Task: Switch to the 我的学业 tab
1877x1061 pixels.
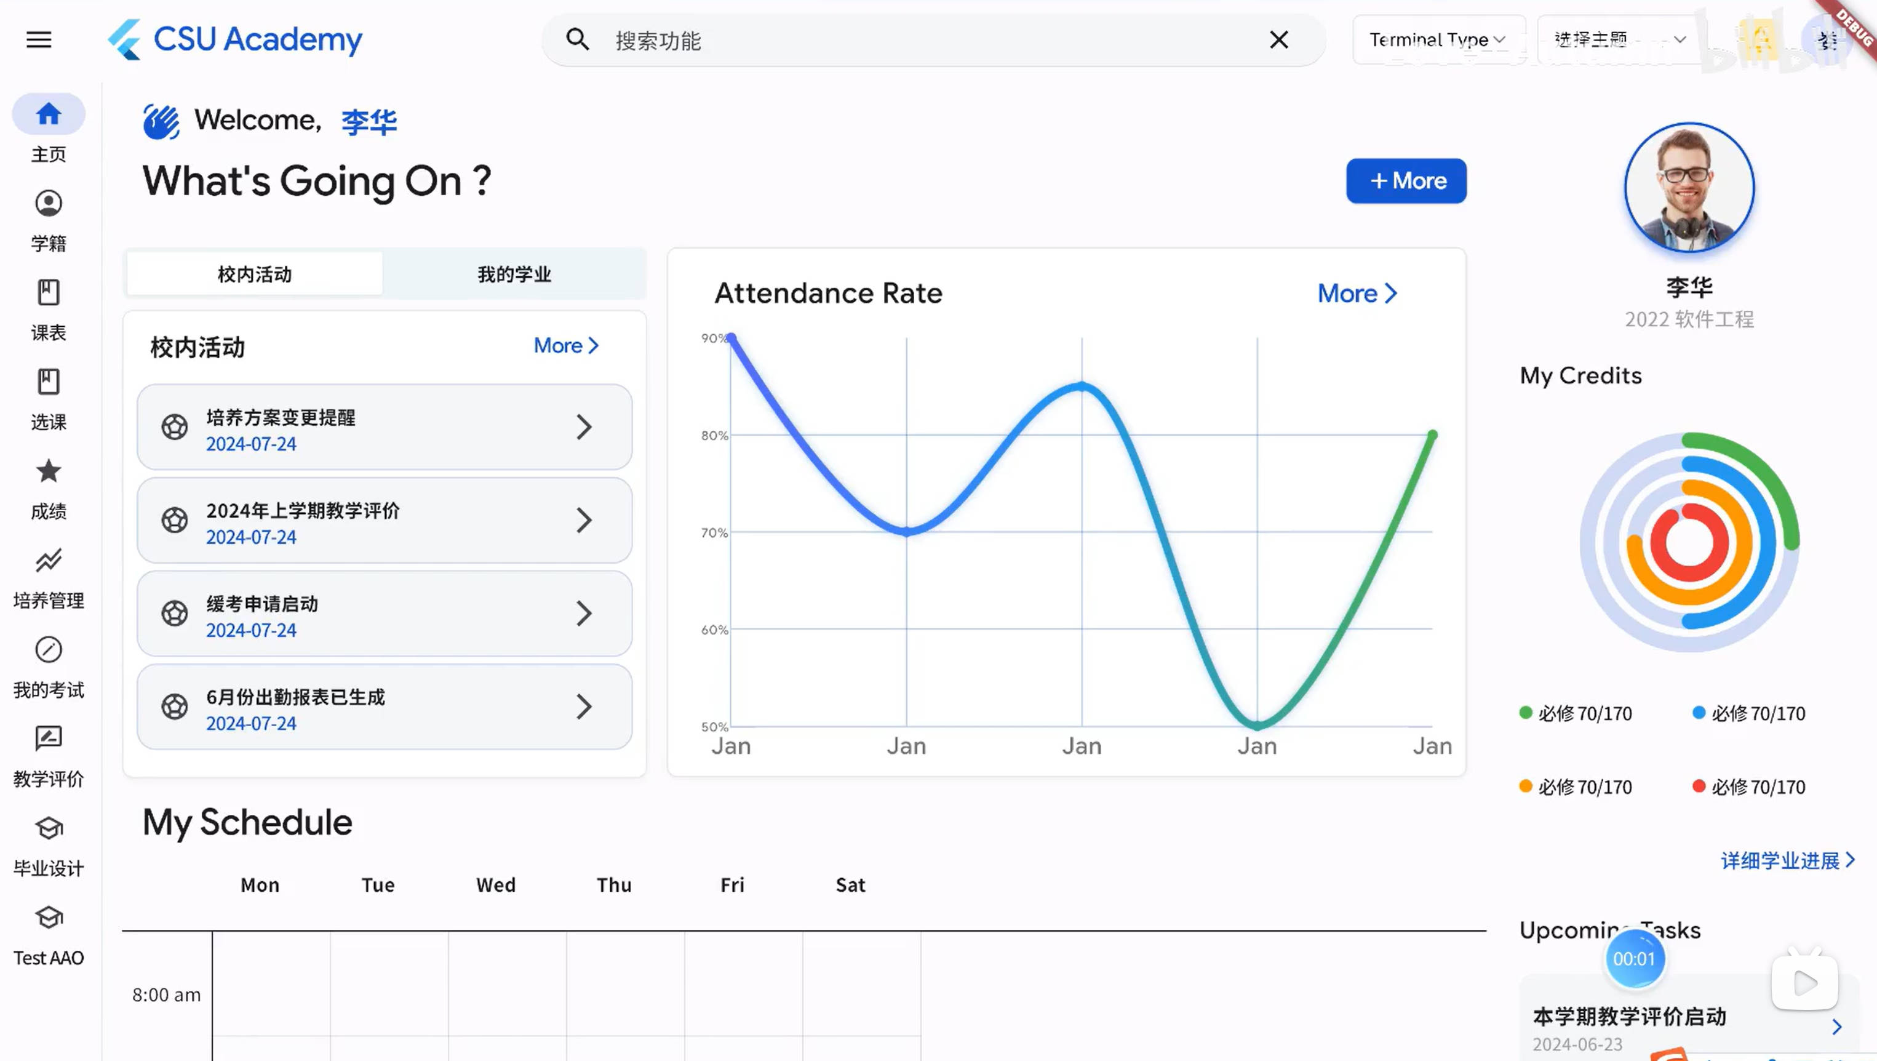Action: (514, 274)
